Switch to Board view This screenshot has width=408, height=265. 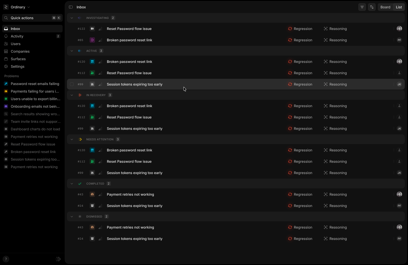pos(385,7)
